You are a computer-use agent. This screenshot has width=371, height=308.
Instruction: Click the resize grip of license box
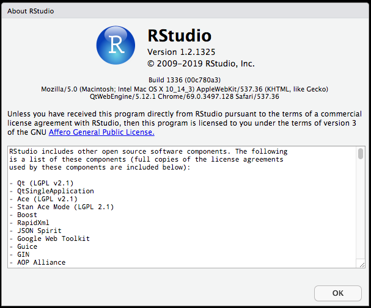362,265
